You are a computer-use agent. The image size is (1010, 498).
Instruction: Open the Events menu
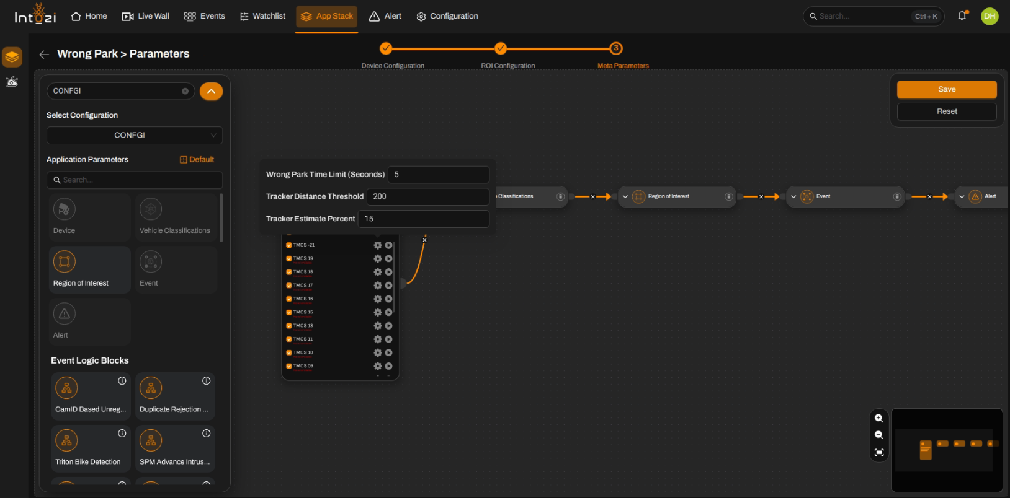tap(205, 16)
